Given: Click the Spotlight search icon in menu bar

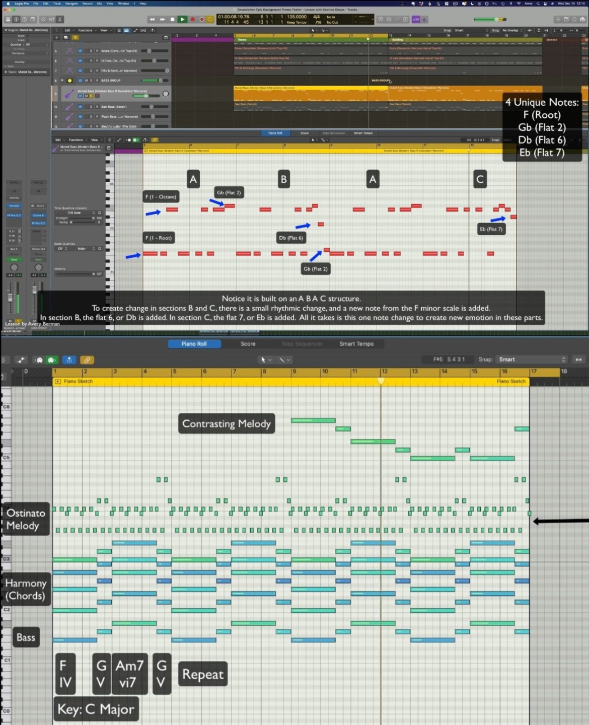Looking at the screenshot, I should click(538, 4).
